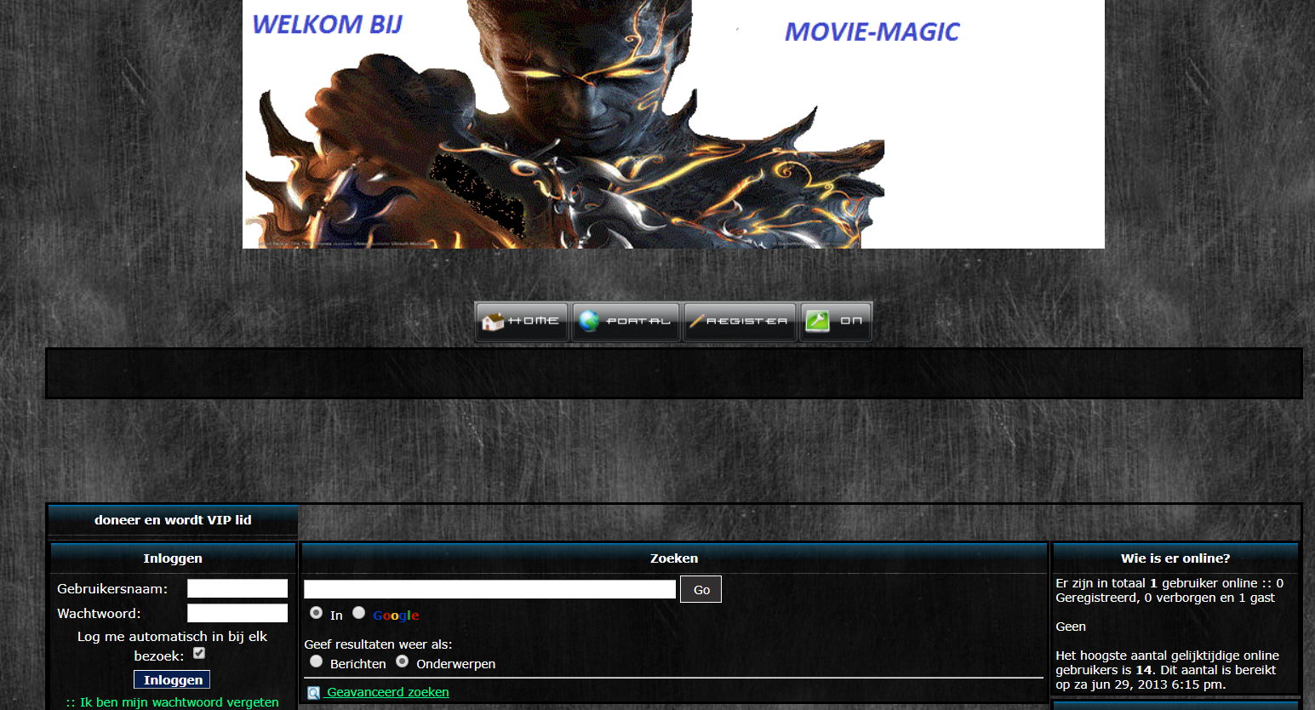
Task: Click the Wie is er online? heading
Action: click(x=1175, y=558)
